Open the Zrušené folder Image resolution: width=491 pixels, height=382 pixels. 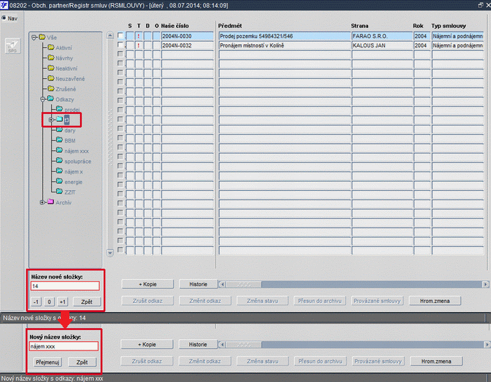62,89
